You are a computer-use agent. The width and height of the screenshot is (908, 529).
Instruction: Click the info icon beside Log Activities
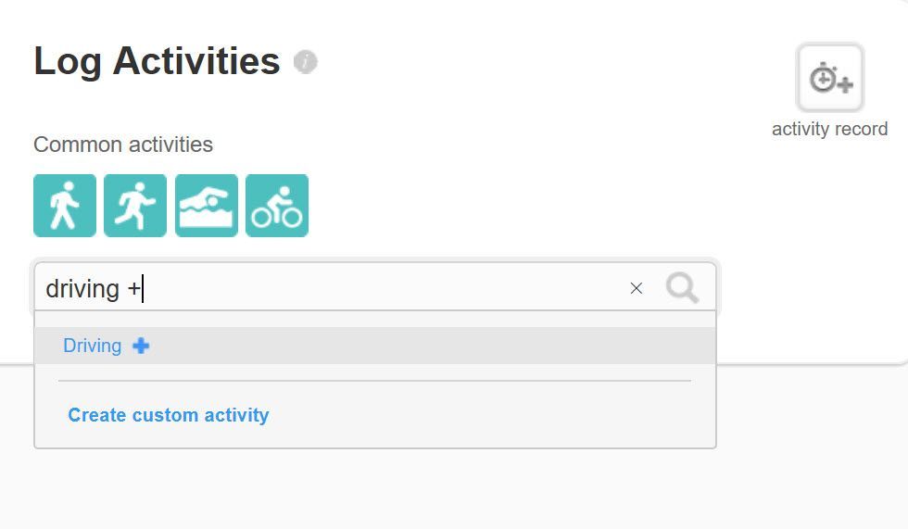[305, 62]
